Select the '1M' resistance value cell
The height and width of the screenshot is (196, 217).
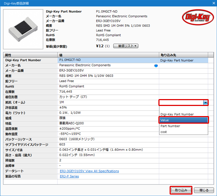(108, 102)
